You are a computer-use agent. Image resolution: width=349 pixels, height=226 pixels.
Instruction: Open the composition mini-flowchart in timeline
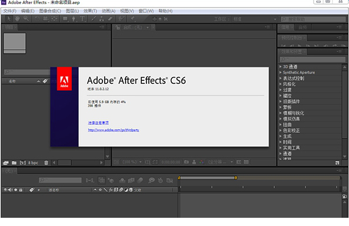point(89,180)
